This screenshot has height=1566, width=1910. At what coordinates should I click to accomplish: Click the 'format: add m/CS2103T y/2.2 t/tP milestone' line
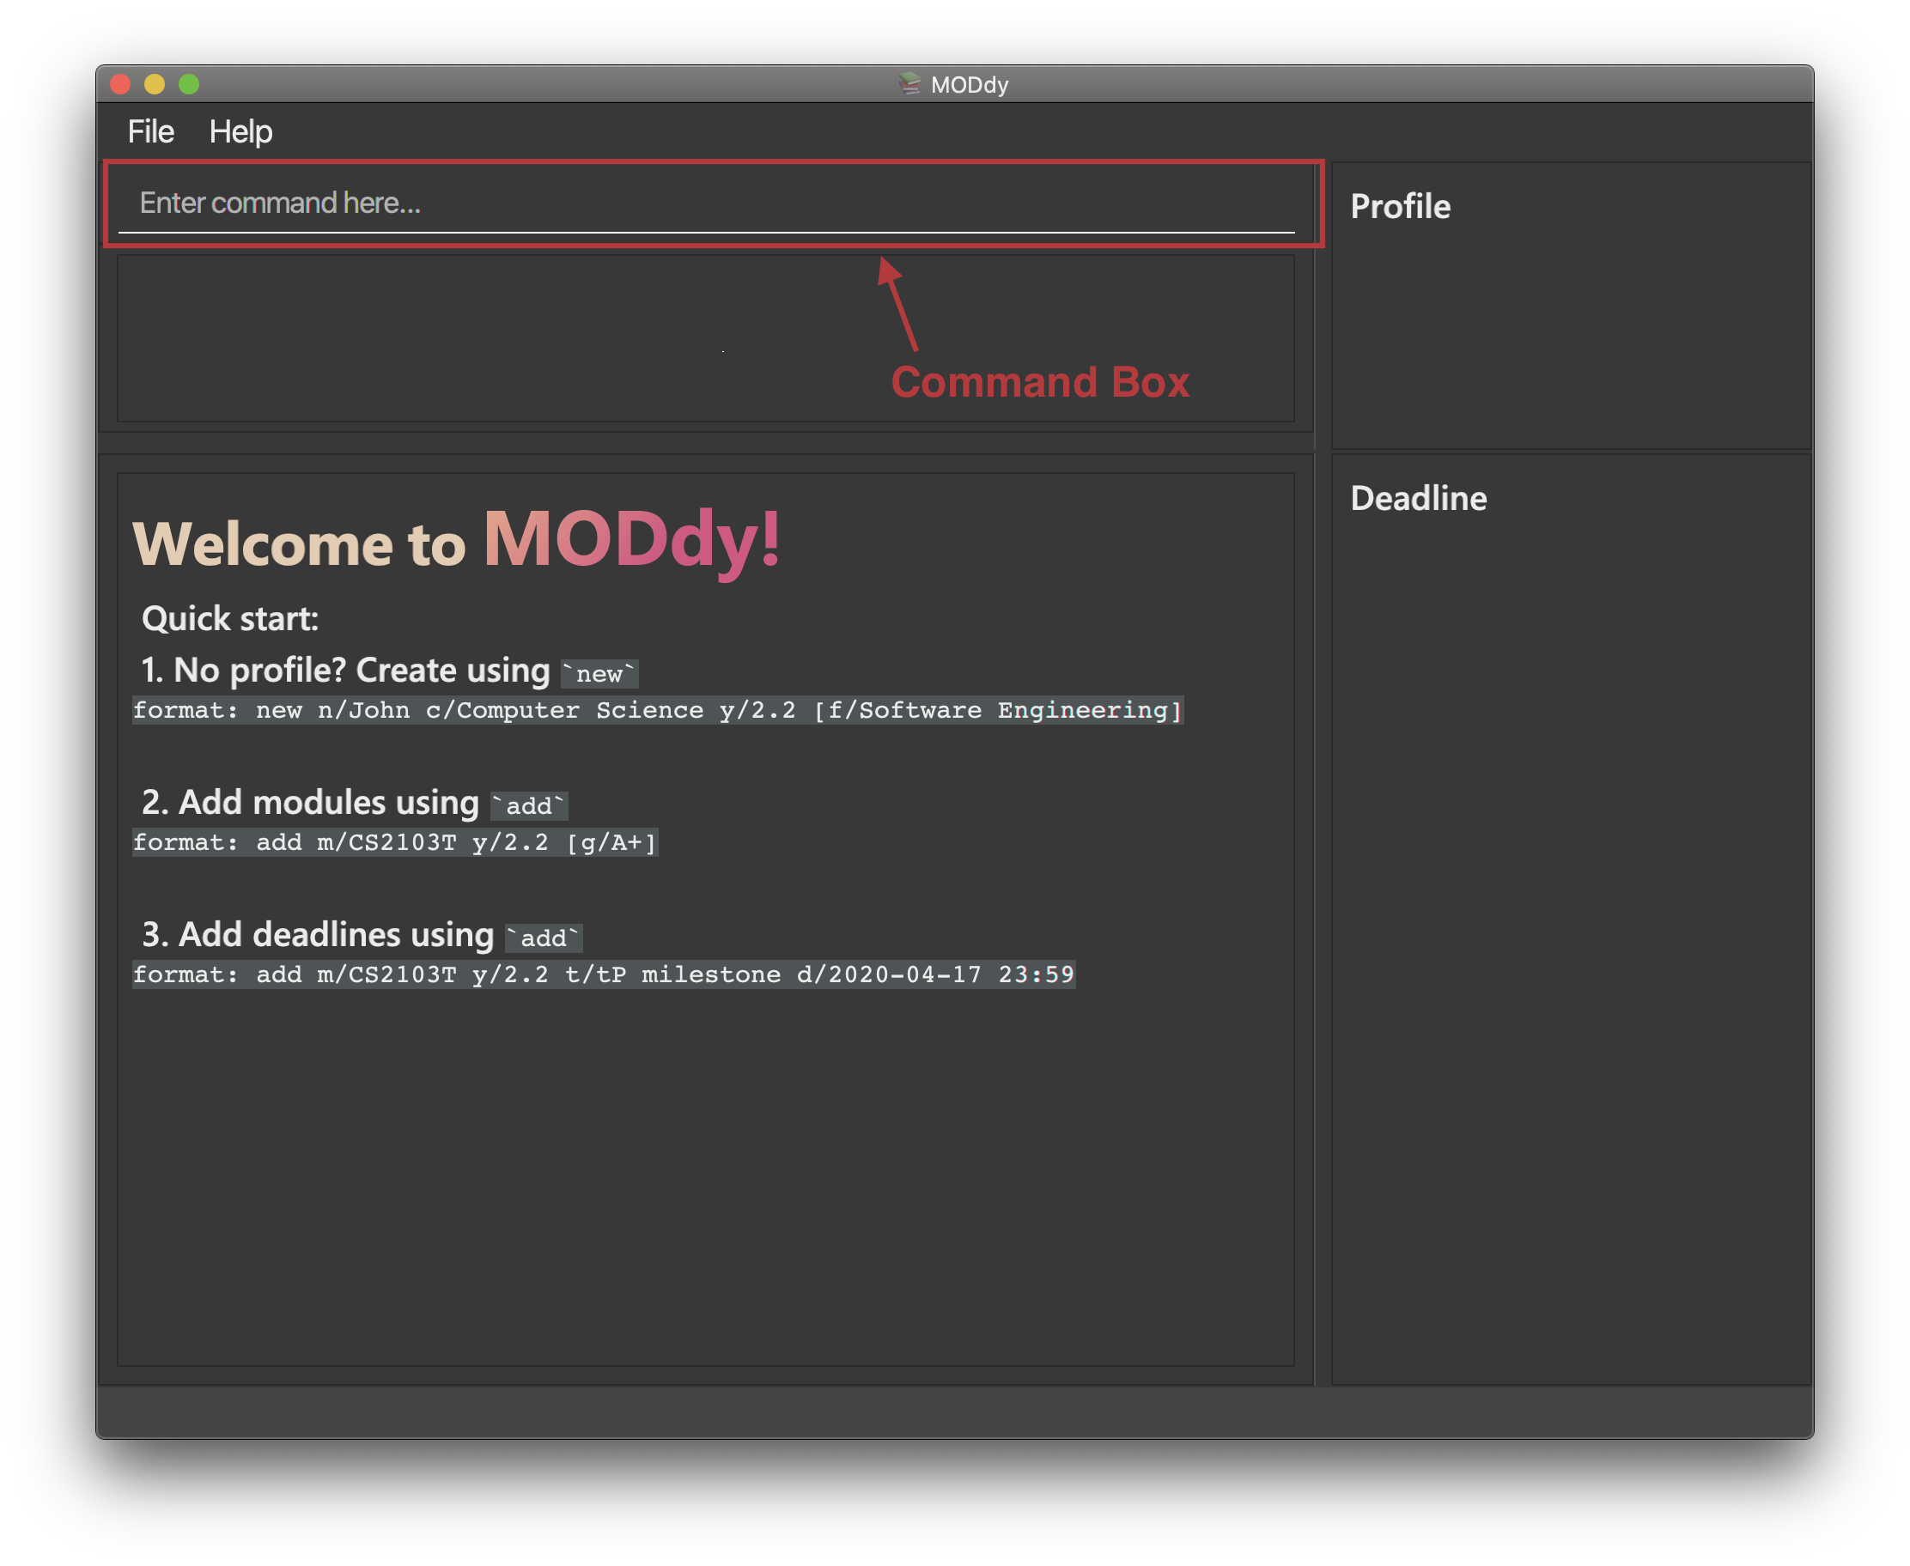click(x=604, y=974)
